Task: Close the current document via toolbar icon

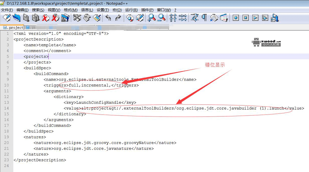Action: point(46,18)
